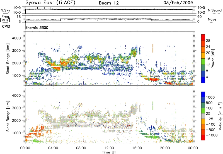The image size is (223, 154).
Task: Pick the dark green 8–12 dB power swatch
Action: coord(203,68)
